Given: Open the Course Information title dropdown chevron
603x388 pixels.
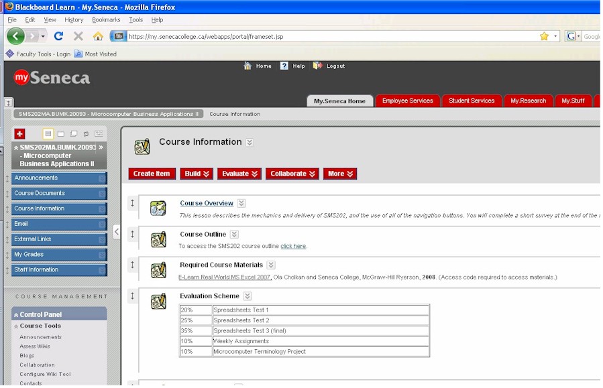Looking at the screenshot, I should pyautogui.click(x=250, y=143).
